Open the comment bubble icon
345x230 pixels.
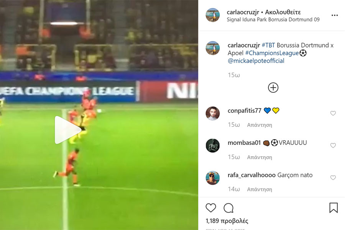tap(228, 208)
